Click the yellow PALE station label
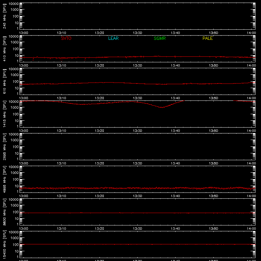Viewport: 261px width, 261px height. coord(207,38)
